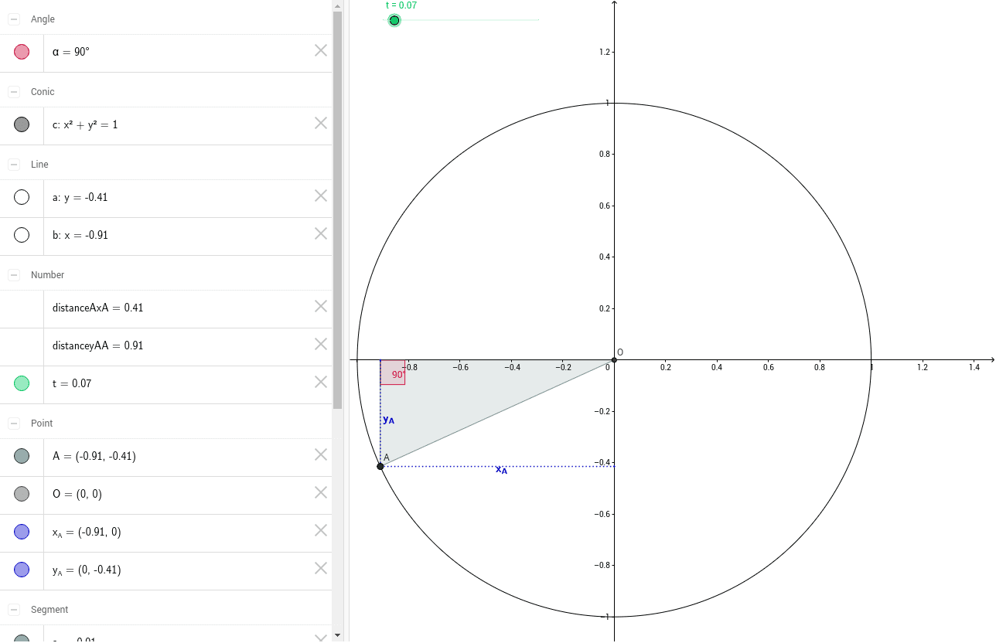996x643 pixels.
Task: Click the 90° angle marker in graph
Action: [393, 373]
